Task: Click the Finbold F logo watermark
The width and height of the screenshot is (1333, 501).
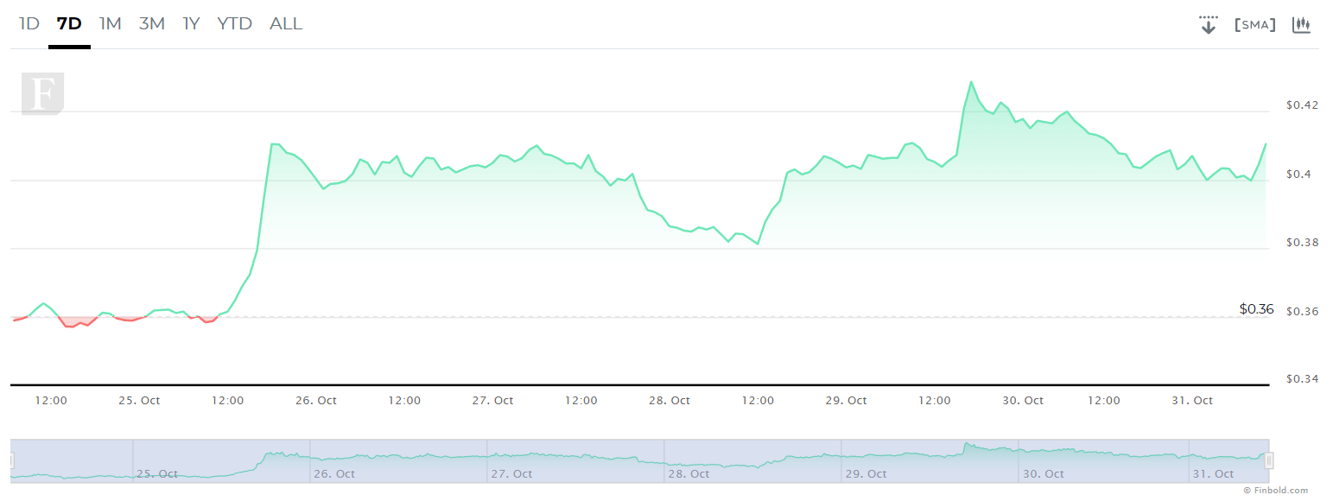Action: pyautogui.click(x=42, y=95)
